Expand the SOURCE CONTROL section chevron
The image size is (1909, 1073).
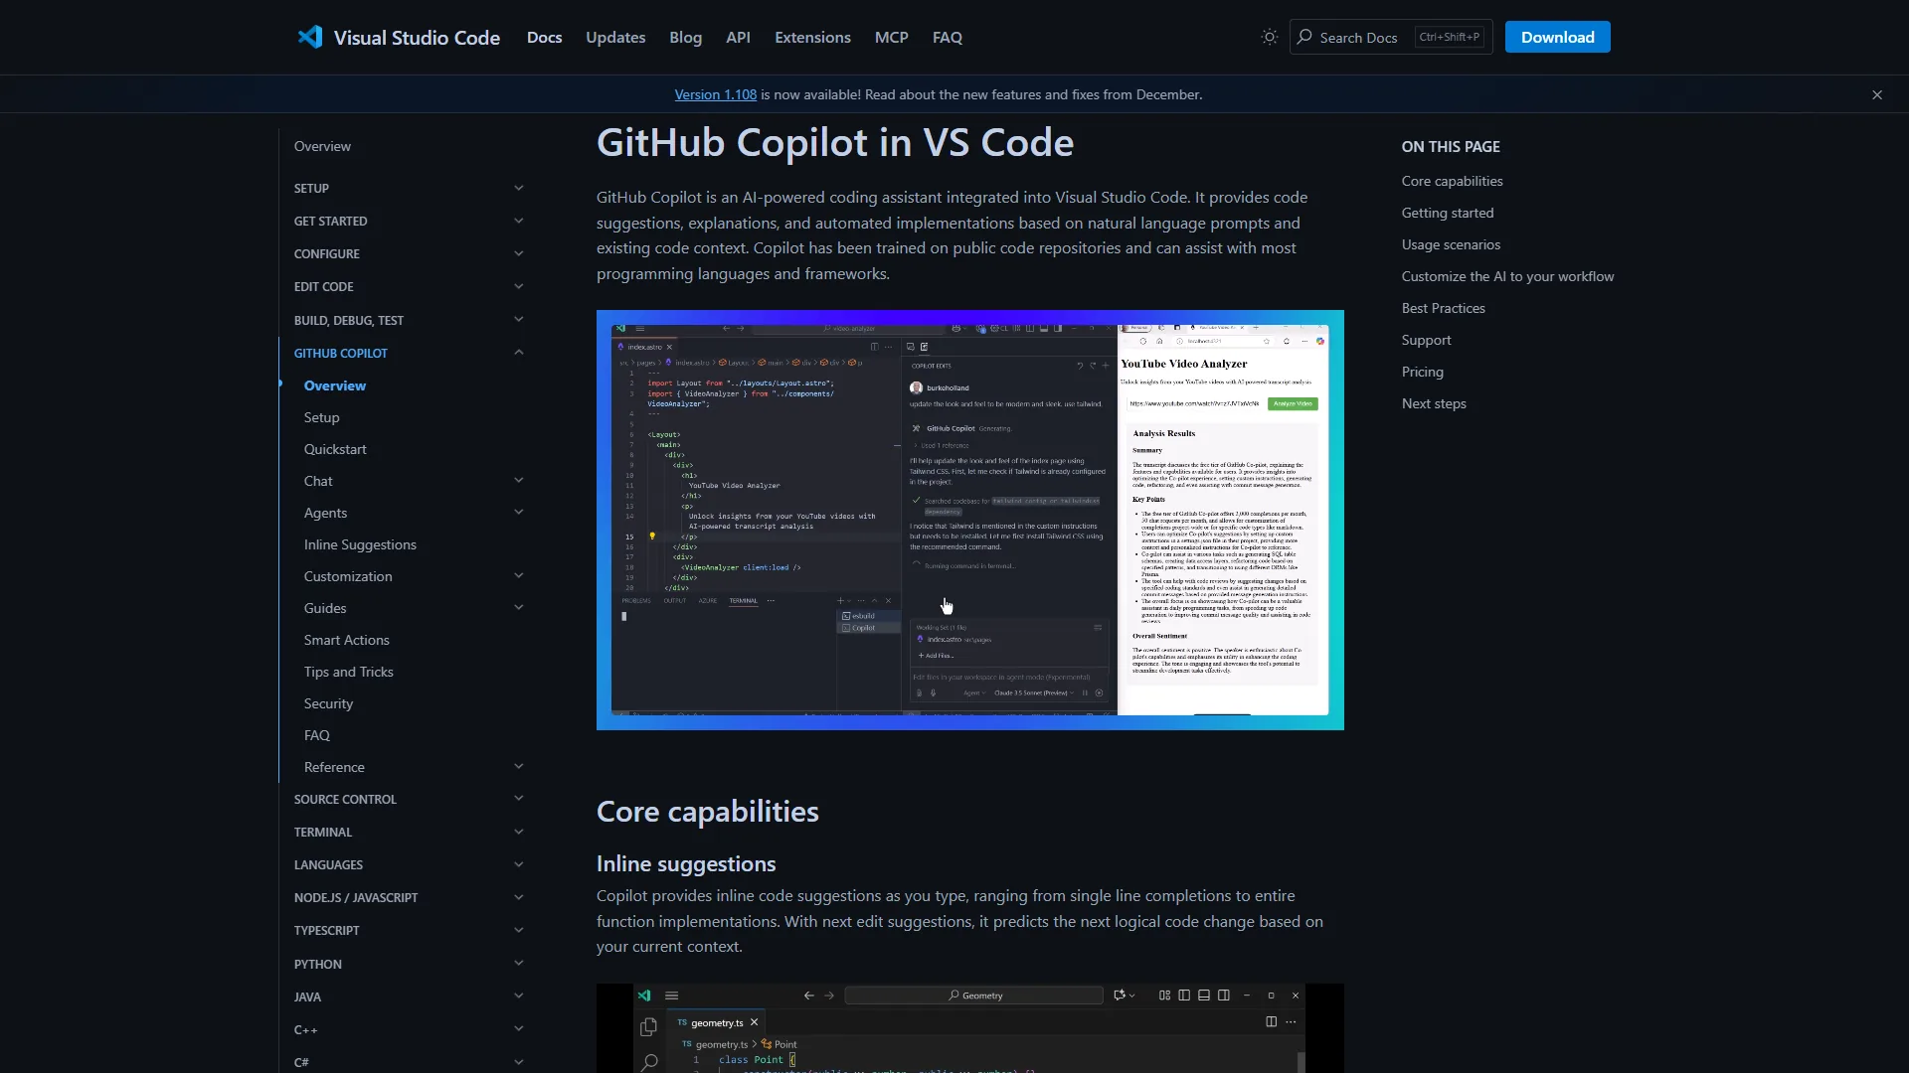coord(518,799)
